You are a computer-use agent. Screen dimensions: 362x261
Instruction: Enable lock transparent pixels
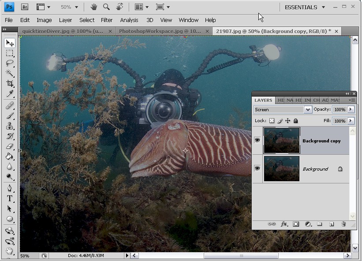[272, 121]
